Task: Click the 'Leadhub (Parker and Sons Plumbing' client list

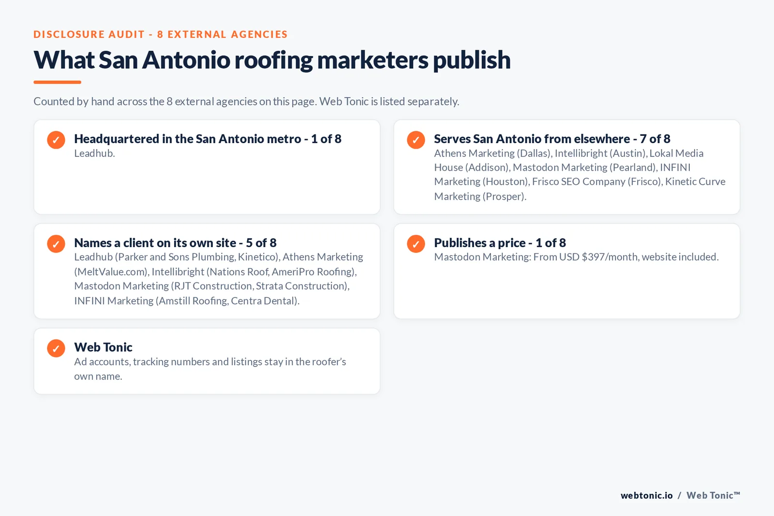Action: (219, 279)
